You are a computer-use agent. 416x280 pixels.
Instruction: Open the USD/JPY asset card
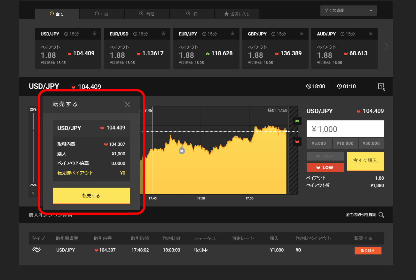click(x=68, y=48)
